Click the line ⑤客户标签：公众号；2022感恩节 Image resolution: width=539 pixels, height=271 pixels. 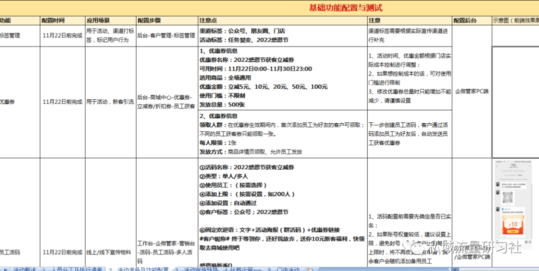coord(244,212)
